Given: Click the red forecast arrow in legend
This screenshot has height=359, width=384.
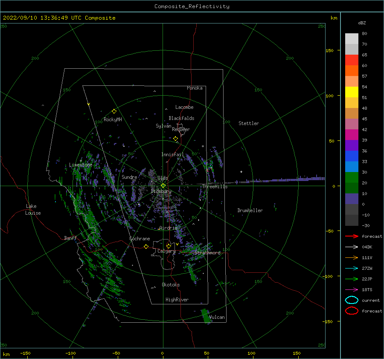Looking at the screenshot, I should (352, 236).
